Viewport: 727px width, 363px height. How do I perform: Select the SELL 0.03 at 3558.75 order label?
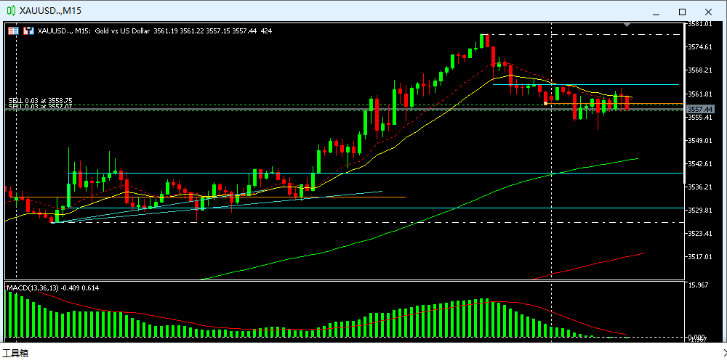point(40,100)
